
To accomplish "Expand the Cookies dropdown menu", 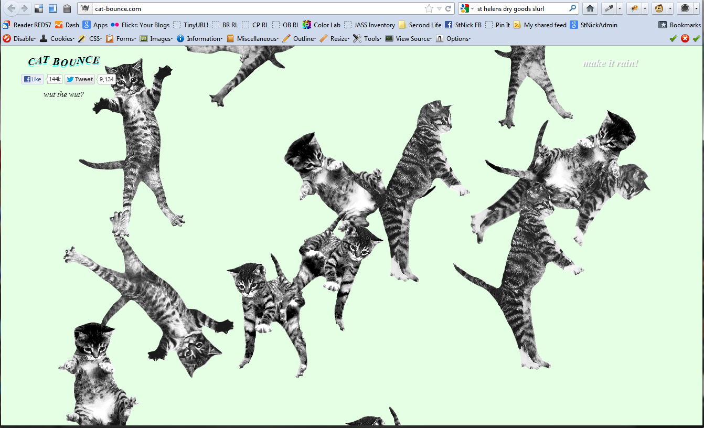I will click(57, 38).
